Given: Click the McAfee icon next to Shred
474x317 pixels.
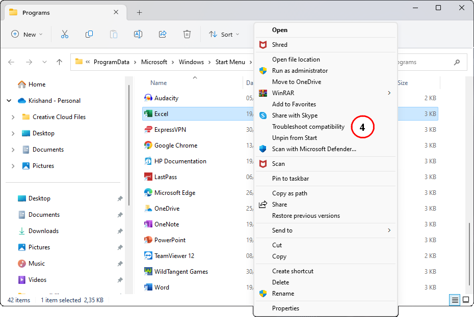Looking at the screenshot, I should click(263, 45).
